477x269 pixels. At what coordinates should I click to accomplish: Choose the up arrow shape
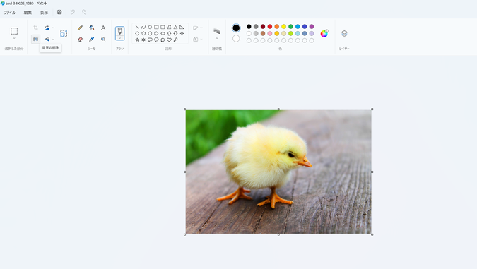[x=169, y=33]
